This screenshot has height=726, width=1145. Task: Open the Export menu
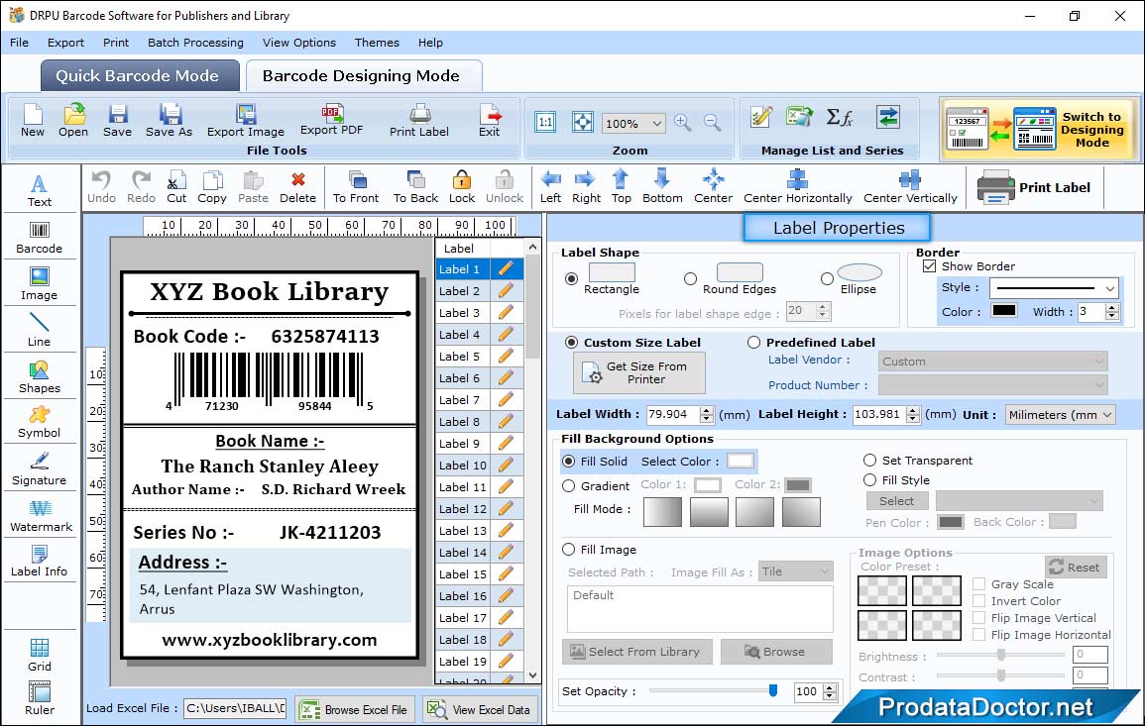pos(65,43)
